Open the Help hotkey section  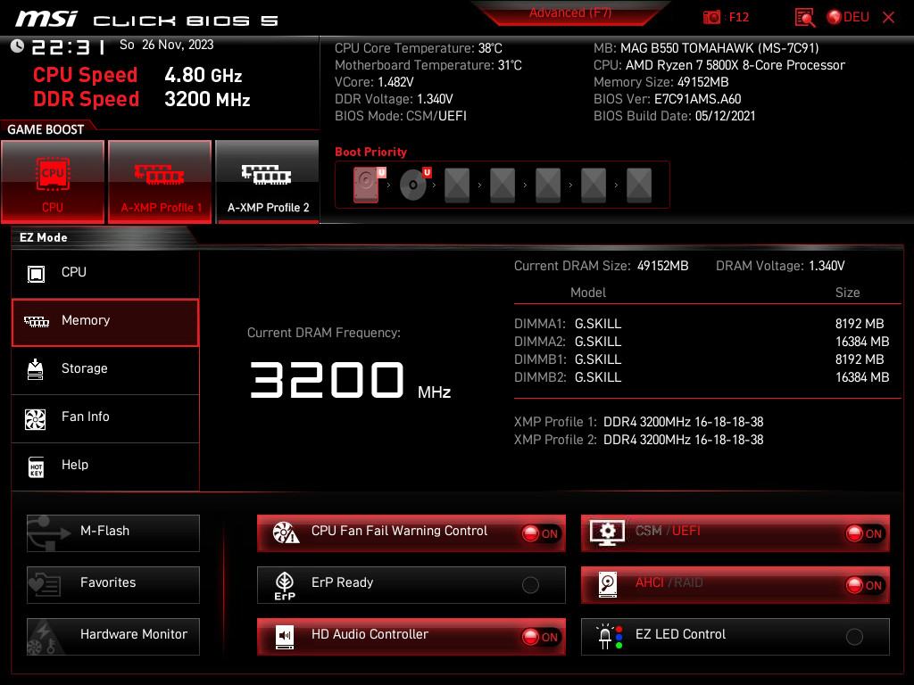tap(105, 466)
